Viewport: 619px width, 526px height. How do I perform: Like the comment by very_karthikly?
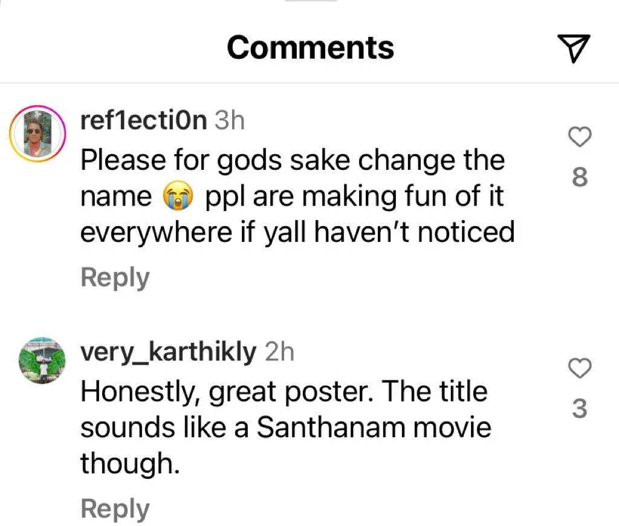click(x=580, y=368)
